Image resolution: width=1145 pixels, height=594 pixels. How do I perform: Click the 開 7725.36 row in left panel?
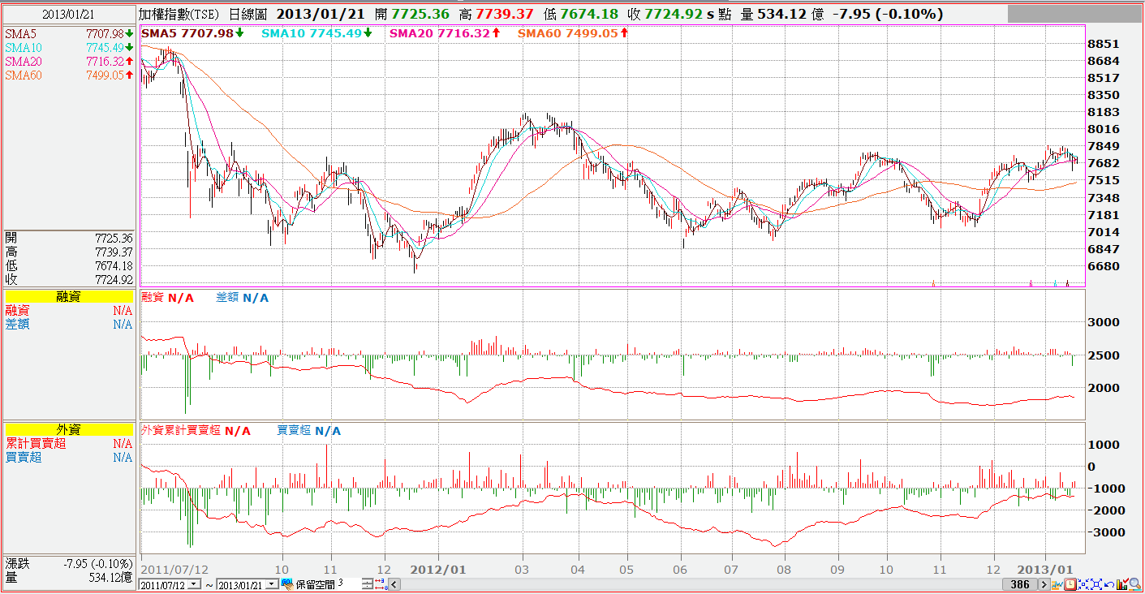pyautogui.click(x=68, y=239)
